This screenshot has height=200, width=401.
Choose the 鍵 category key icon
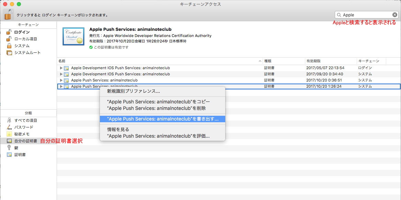tap(9, 148)
